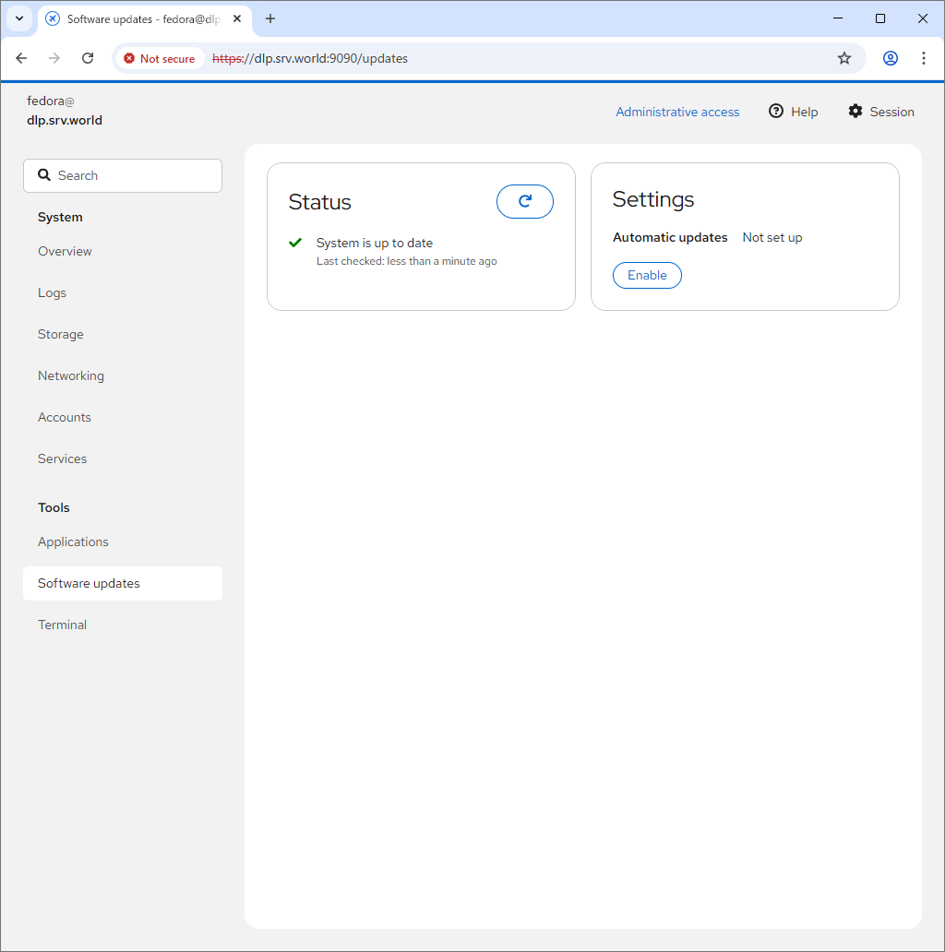Open the tab search dropdown arrow
Image resolution: width=945 pixels, height=952 pixels.
pos(19,18)
